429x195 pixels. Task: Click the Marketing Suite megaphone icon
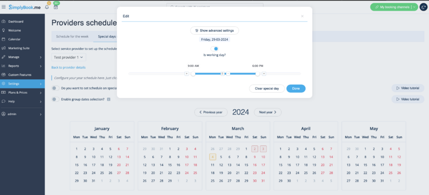pyautogui.click(x=4, y=48)
